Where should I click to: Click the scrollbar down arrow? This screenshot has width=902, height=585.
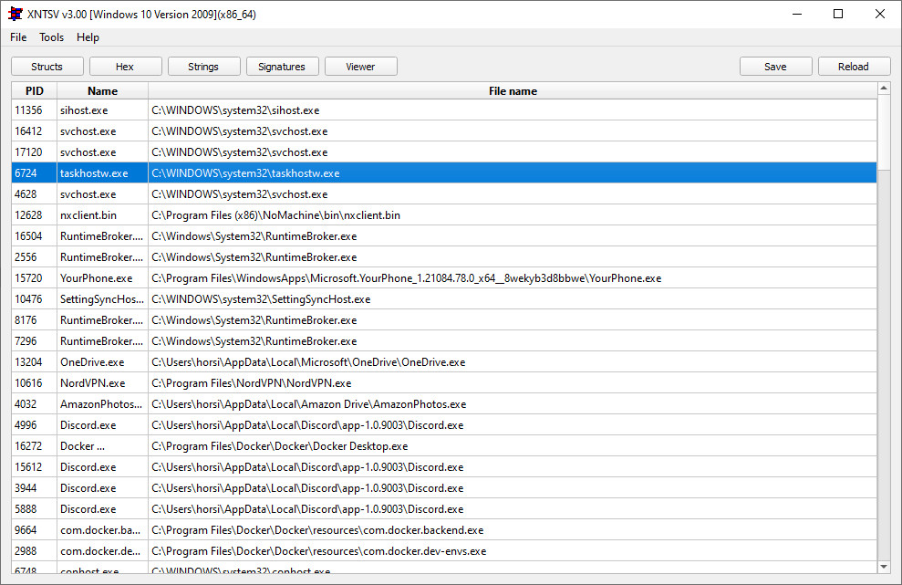tap(884, 567)
